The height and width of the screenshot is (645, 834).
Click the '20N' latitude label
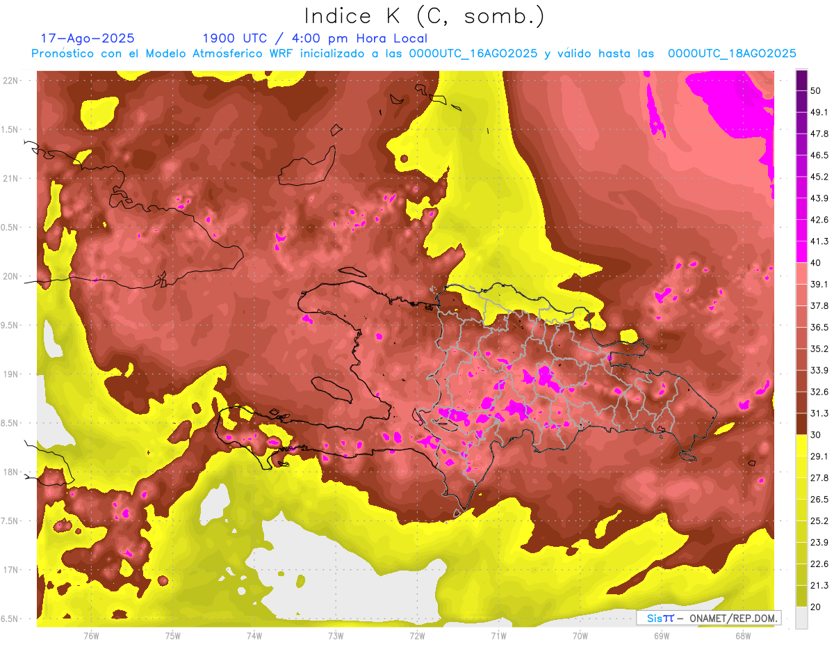click(11, 276)
